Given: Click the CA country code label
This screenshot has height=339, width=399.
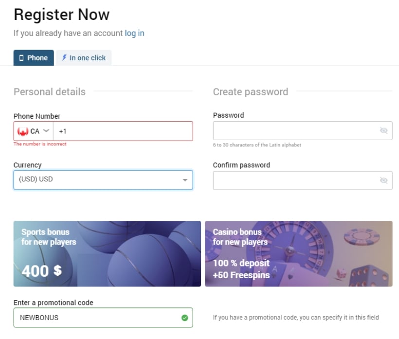Looking at the screenshot, I should pyautogui.click(x=35, y=131).
